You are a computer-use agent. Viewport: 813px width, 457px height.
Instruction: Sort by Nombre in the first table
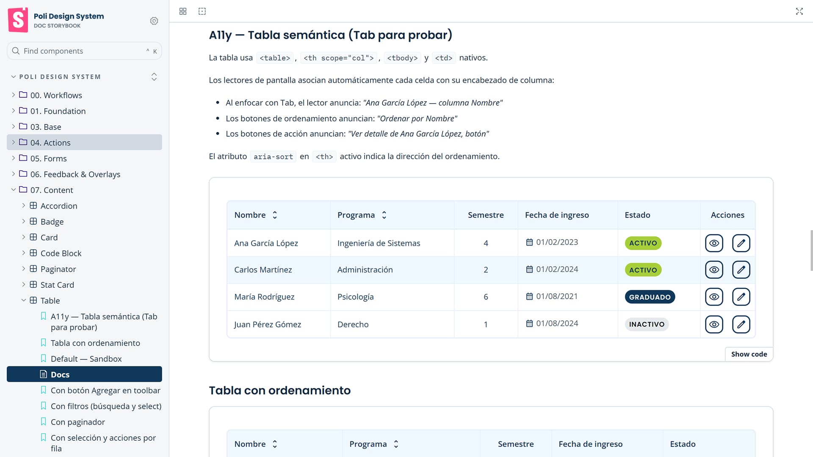point(275,215)
